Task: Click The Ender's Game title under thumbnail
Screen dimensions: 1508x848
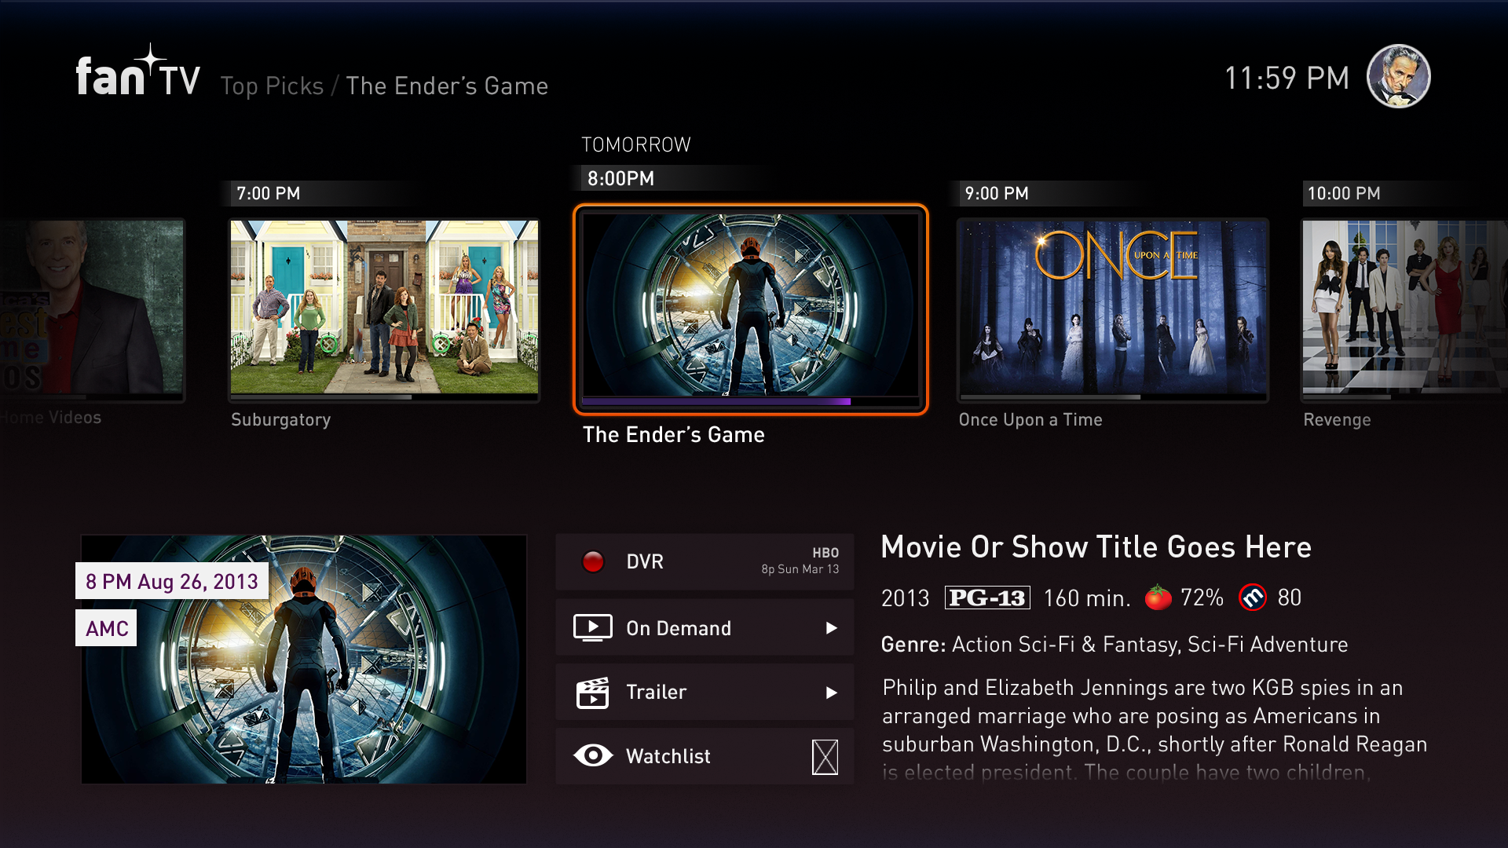Action: tap(674, 434)
